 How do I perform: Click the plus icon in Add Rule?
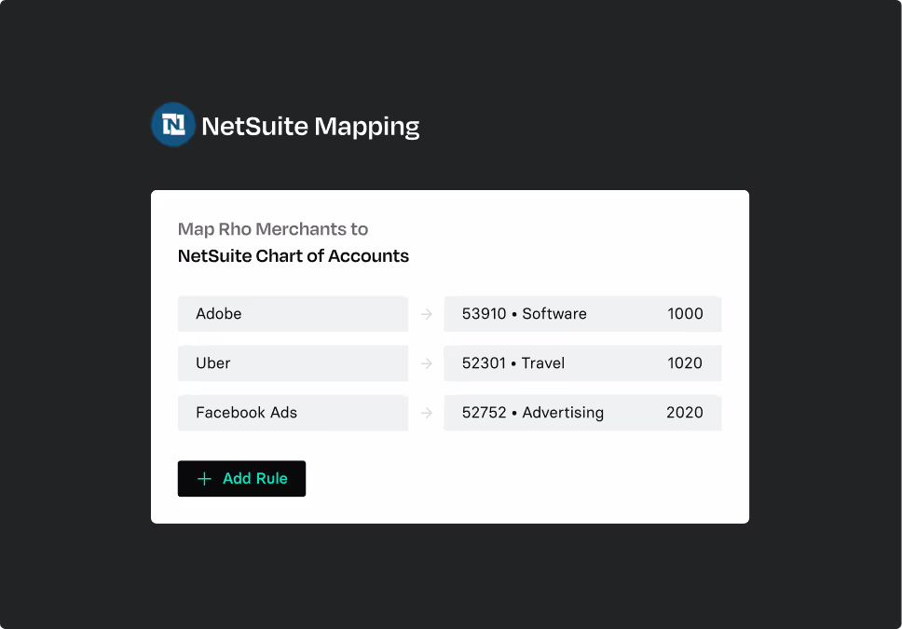(x=205, y=479)
